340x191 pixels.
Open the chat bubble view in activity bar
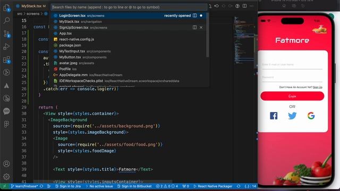click(6, 111)
